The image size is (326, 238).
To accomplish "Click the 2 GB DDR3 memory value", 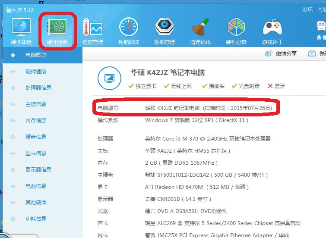I will click(x=181, y=163).
